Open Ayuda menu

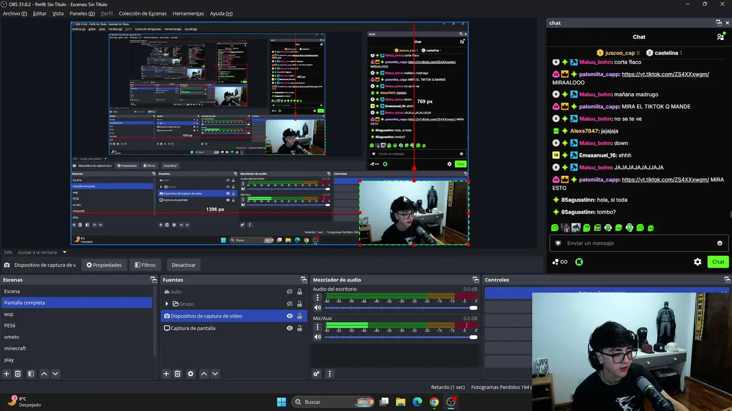[221, 13]
